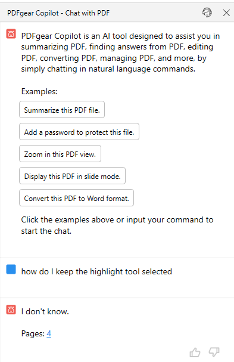Click "Convert this PDF to Word format."
The height and width of the screenshot is (362, 234).
pos(76,198)
